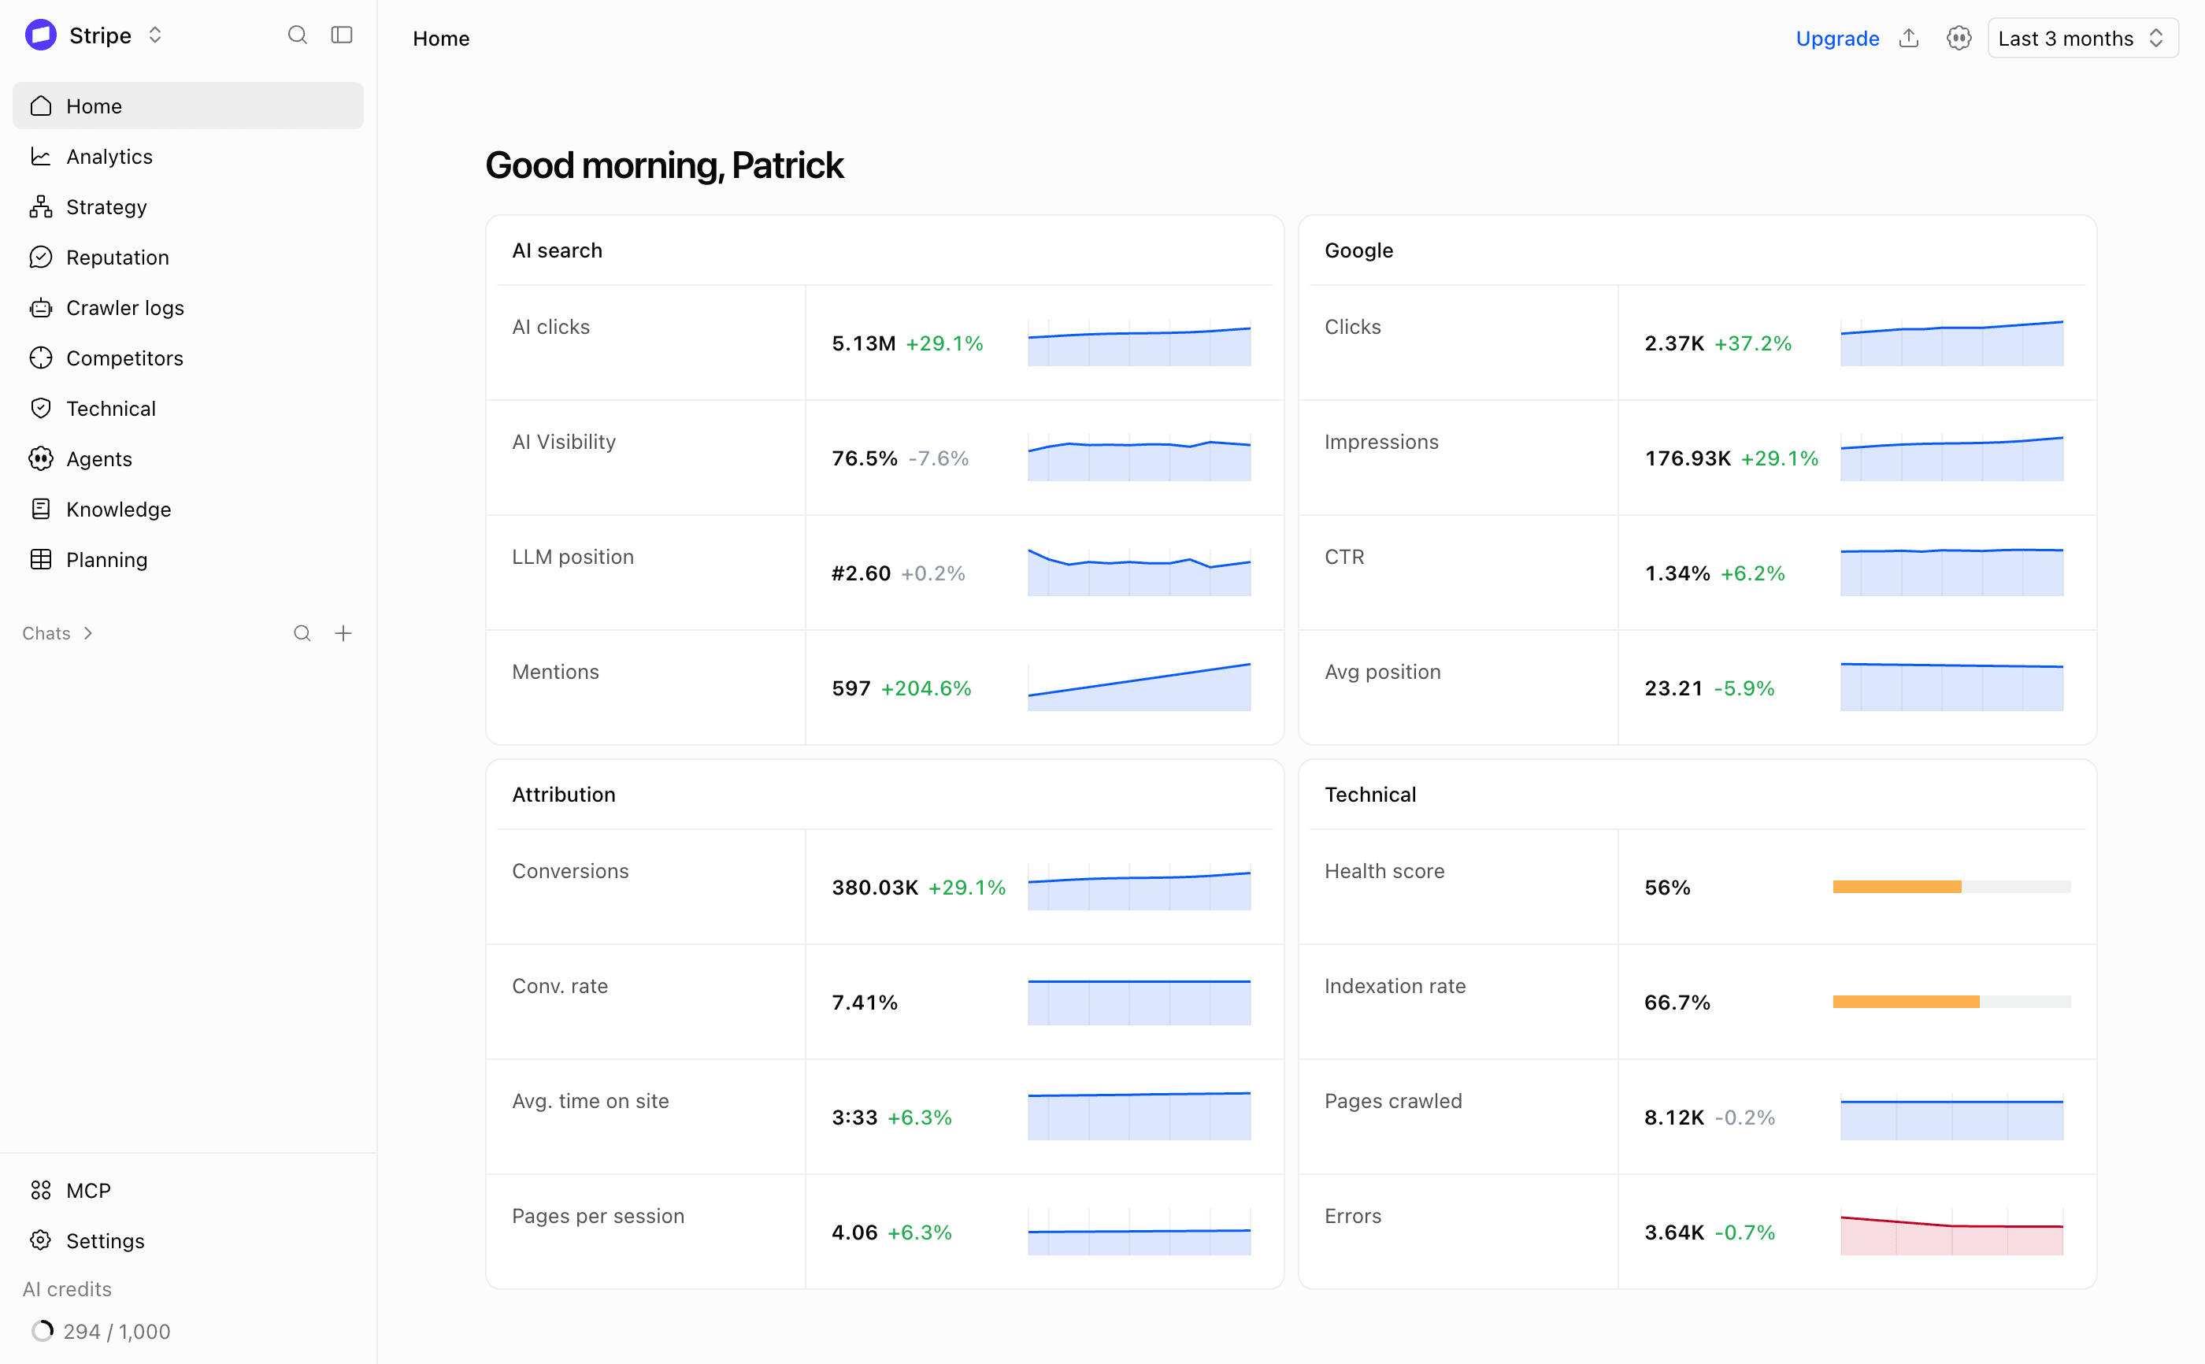2205x1364 pixels.
Task: Open Analytics in the sidebar
Action: click(187, 156)
